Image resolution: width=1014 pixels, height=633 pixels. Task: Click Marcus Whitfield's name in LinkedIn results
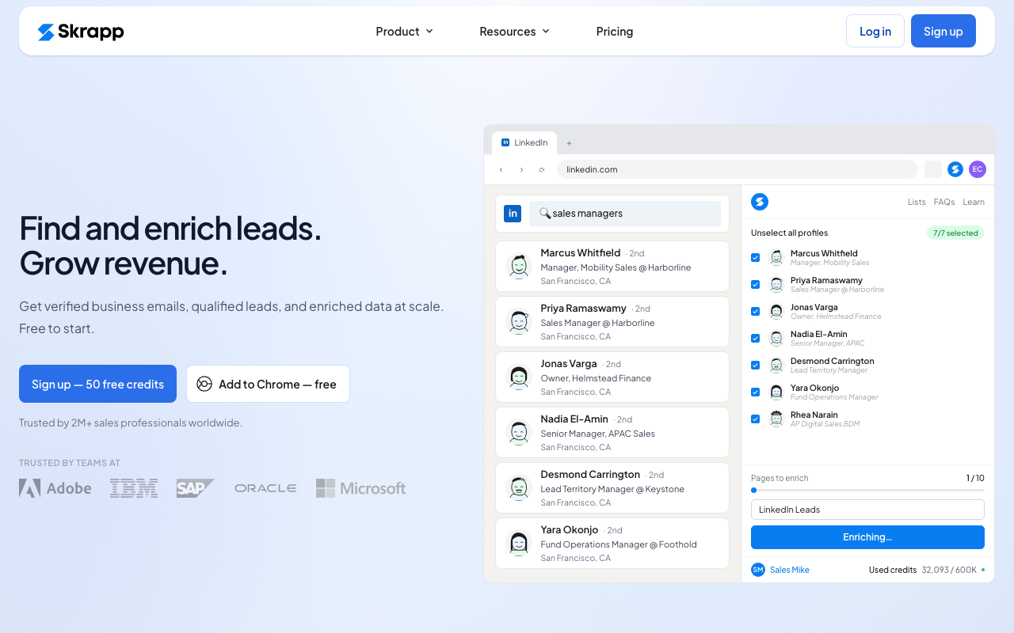[581, 253]
